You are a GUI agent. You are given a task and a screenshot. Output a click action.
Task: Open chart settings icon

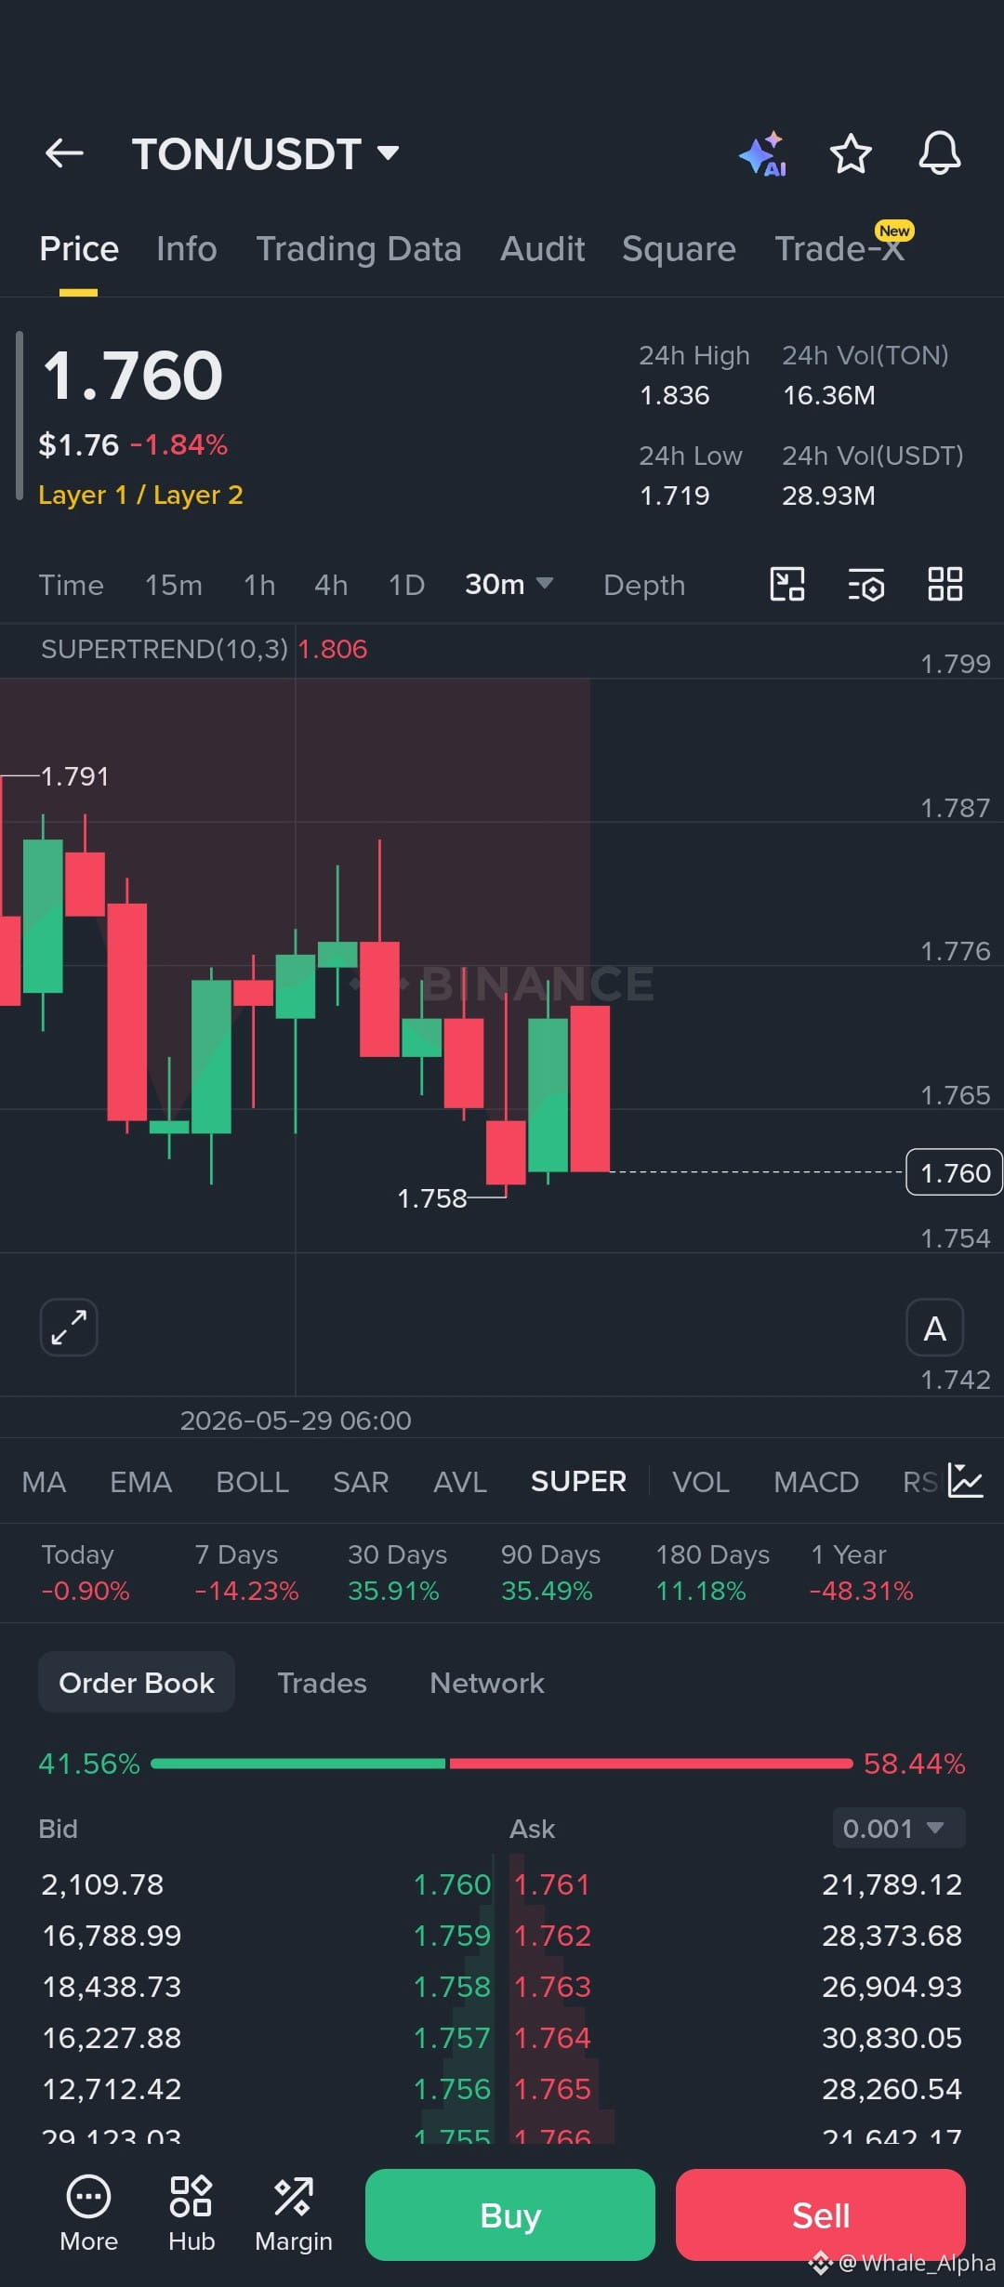[866, 585]
